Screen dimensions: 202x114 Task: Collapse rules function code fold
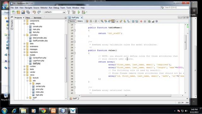click(75, 53)
